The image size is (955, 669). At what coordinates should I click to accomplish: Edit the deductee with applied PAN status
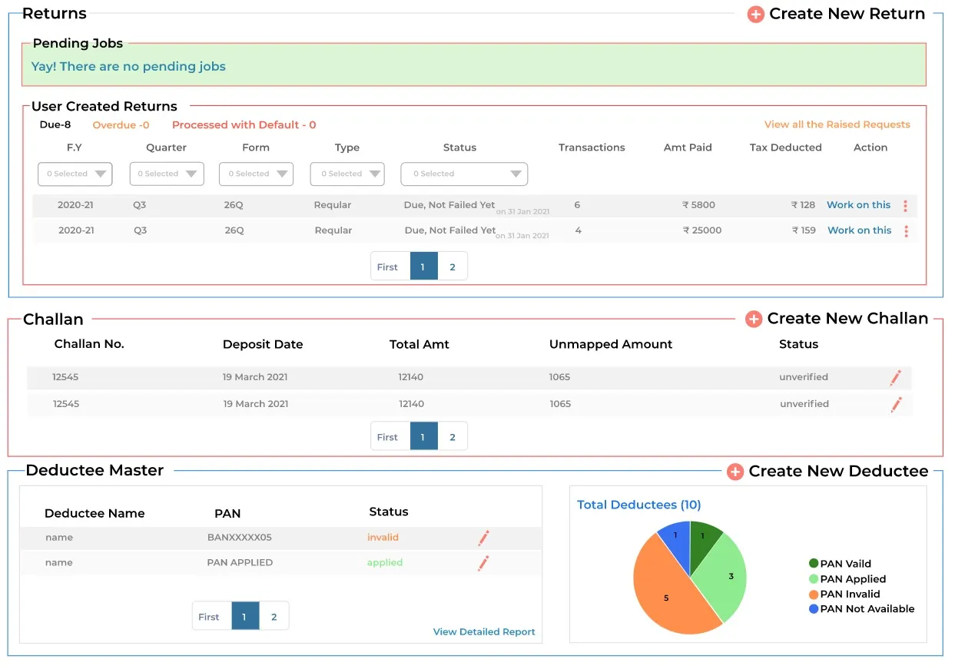tap(483, 563)
